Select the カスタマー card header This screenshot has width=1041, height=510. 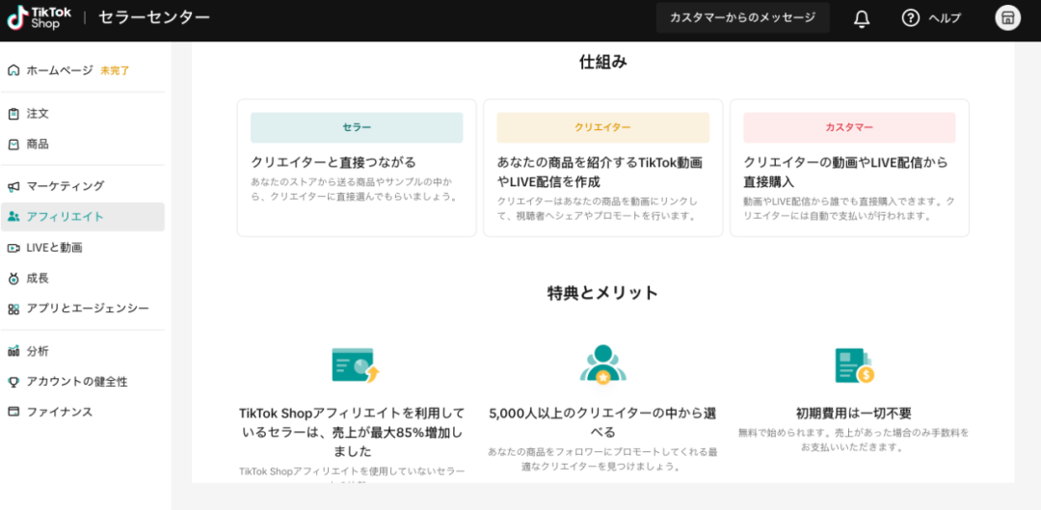point(849,127)
